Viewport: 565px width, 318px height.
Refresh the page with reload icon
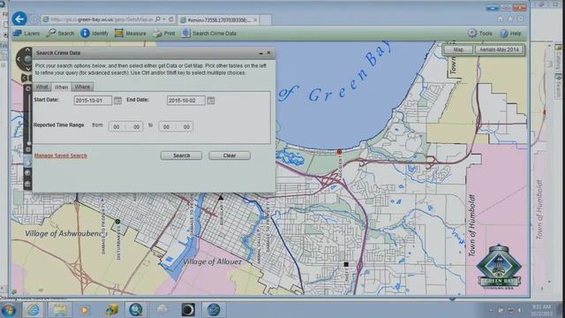(x=171, y=19)
